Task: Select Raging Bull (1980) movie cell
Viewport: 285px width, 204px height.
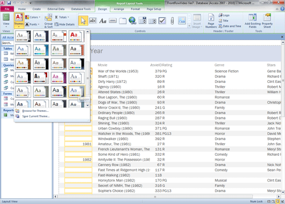Action: pyautogui.click(x=112, y=118)
